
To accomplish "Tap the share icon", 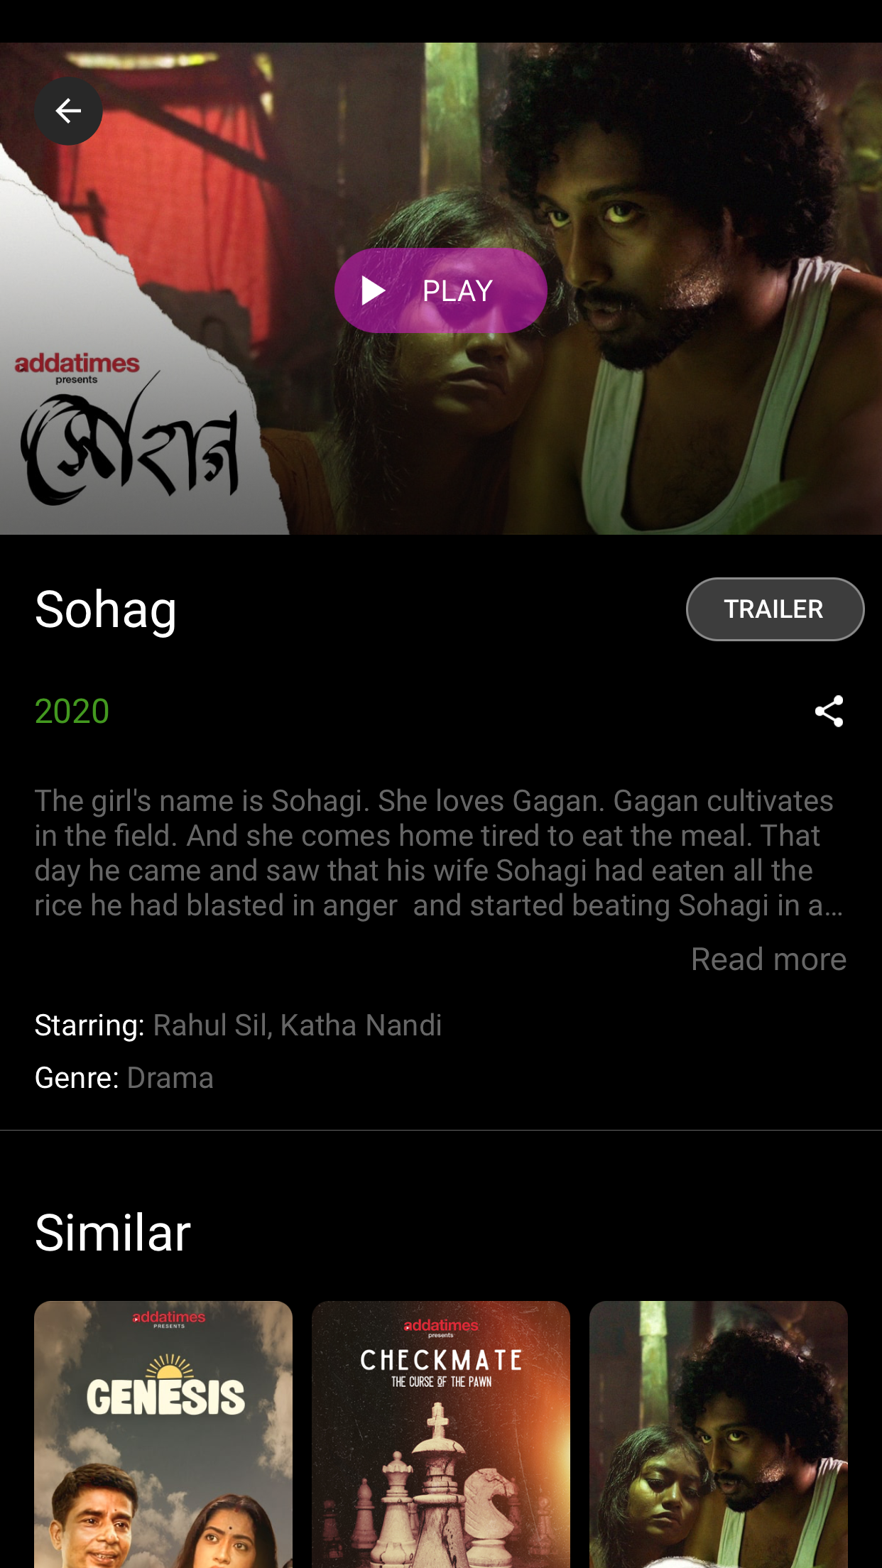I will point(829,711).
